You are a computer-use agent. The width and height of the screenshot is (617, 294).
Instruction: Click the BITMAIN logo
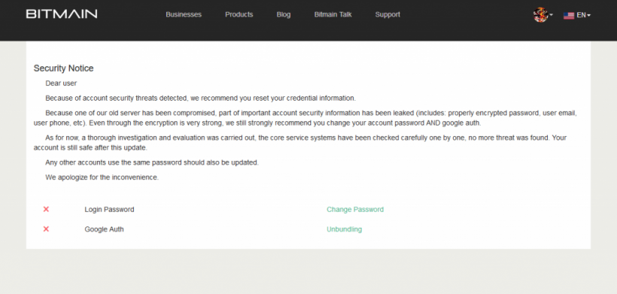[x=62, y=14]
